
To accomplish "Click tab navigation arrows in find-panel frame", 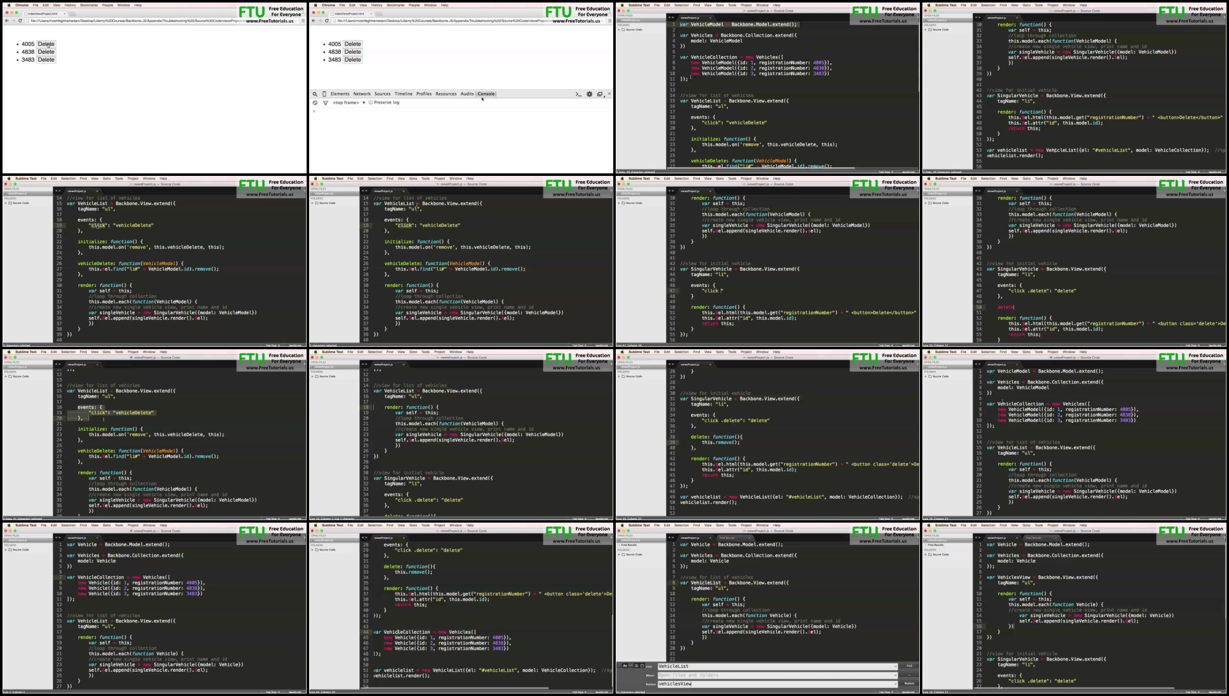I will pos(671,537).
